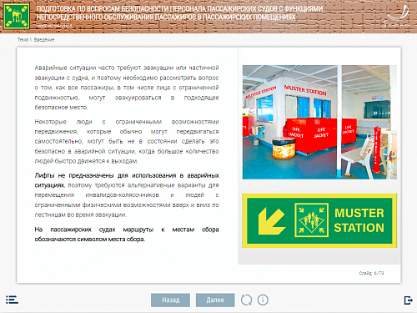Screen dimensions: 417x313
Task: Click the Далее button
Action: point(215,300)
